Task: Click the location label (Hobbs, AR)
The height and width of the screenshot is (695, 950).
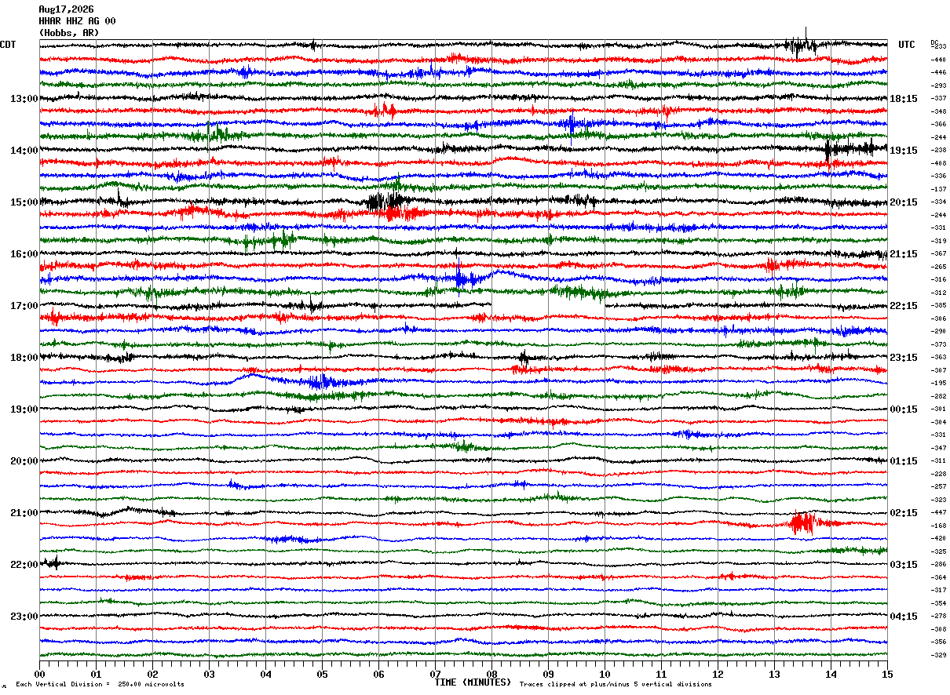Action: coord(69,33)
